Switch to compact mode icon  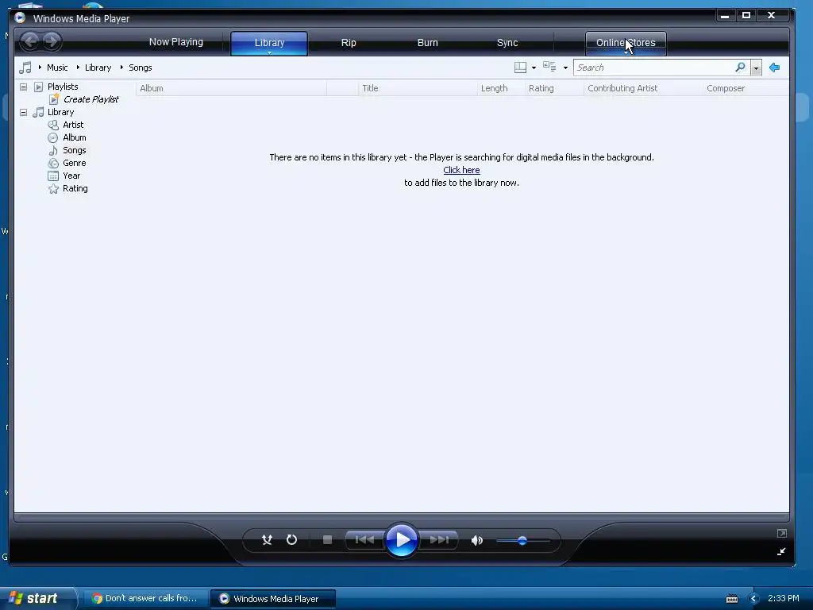[x=781, y=551]
